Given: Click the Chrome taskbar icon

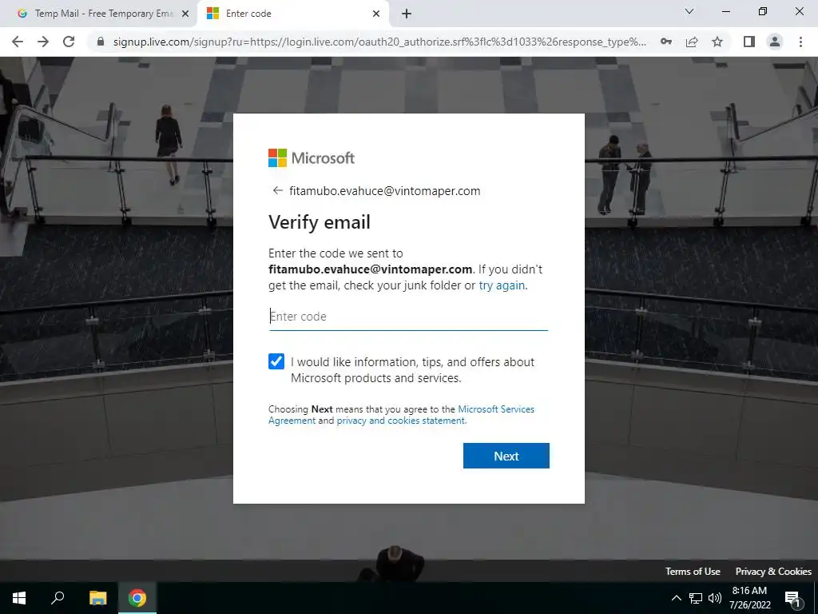Looking at the screenshot, I should click(137, 598).
